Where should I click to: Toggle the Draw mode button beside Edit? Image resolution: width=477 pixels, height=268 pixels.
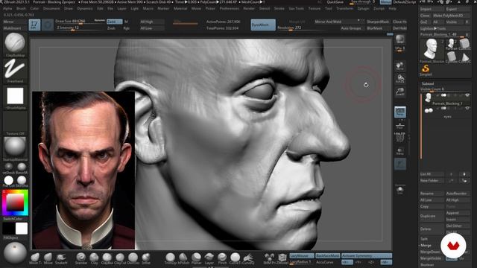48,25
